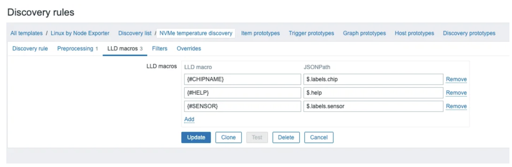Click the Update button

click(196, 137)
